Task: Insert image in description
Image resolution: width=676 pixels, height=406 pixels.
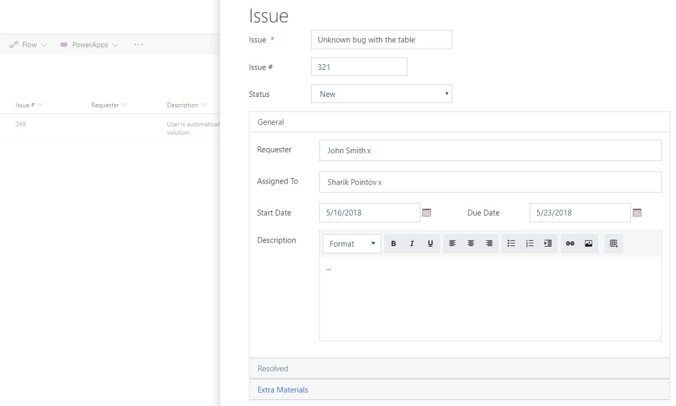Action: pyautogui.click(x=589, y=244)
